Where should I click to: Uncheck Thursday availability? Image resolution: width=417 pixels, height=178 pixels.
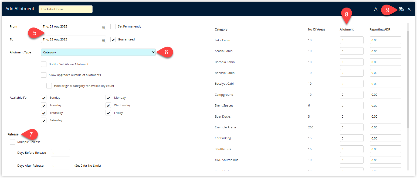[44, 113]
